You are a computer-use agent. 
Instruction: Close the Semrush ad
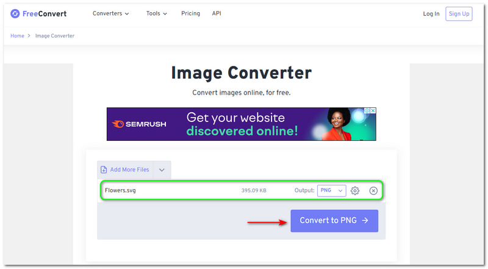coord(373,110)
